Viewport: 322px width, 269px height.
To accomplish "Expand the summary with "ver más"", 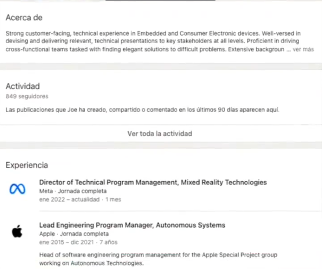I will [x=303, y=49].
